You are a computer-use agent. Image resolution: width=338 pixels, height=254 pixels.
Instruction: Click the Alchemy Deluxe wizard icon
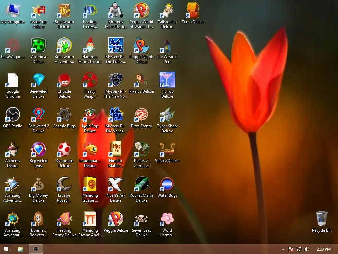(x=13, y=149)
